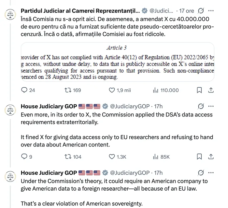Open Grok explain icon on the first tweet
The height and width of the screenshot is (208, 228).
click(201, 11)
